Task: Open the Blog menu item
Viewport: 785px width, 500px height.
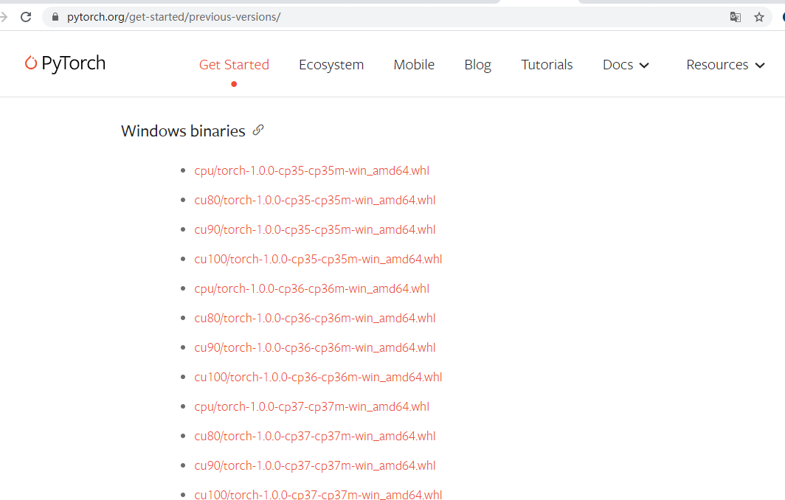Action: coord(477,65)
